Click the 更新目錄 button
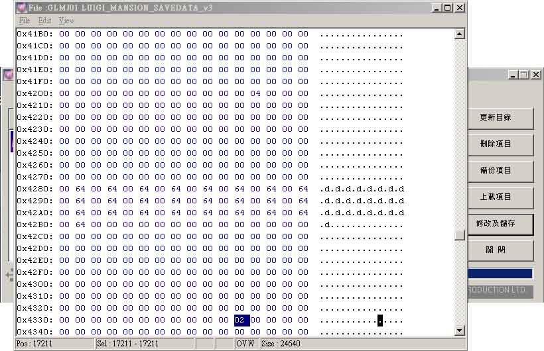 (x=500, y=118)
